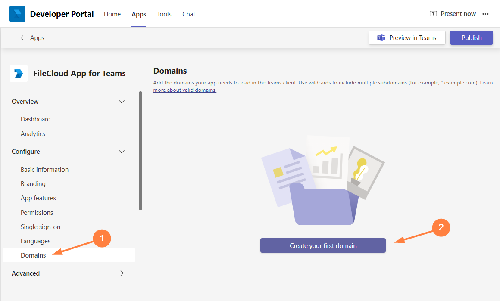Navigate to Single sign-on settings

coord(41,227)
